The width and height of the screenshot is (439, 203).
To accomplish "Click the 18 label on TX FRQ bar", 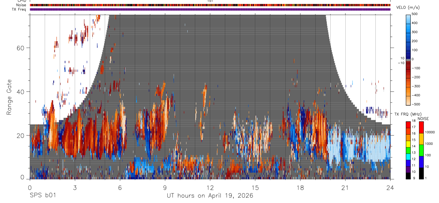I will (414, 121).
